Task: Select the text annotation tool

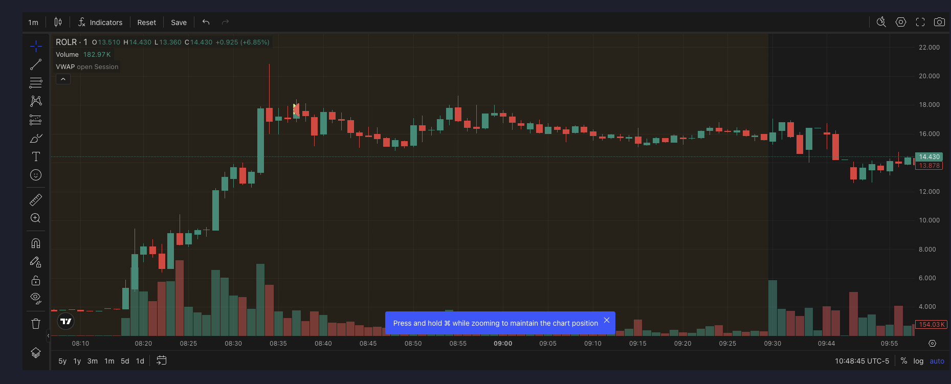Action: [x=36, y=156]
